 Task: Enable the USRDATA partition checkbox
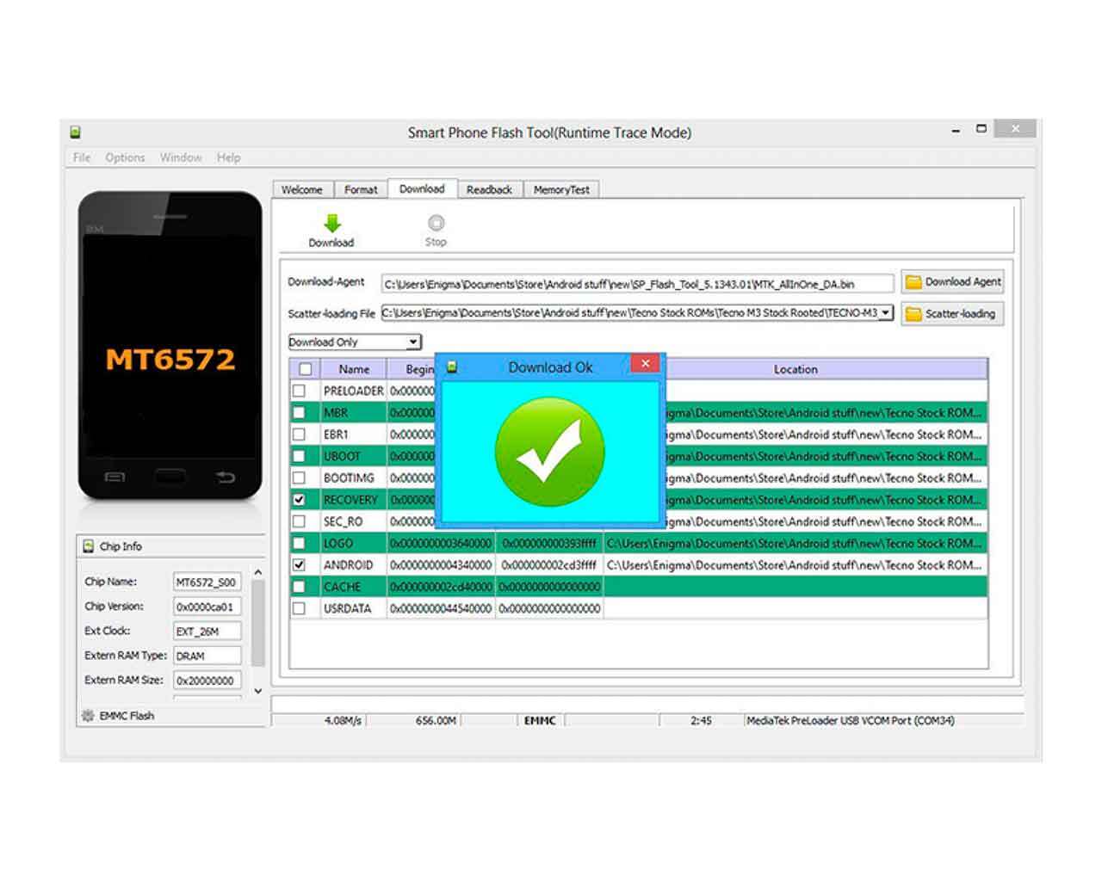[299, 608]
